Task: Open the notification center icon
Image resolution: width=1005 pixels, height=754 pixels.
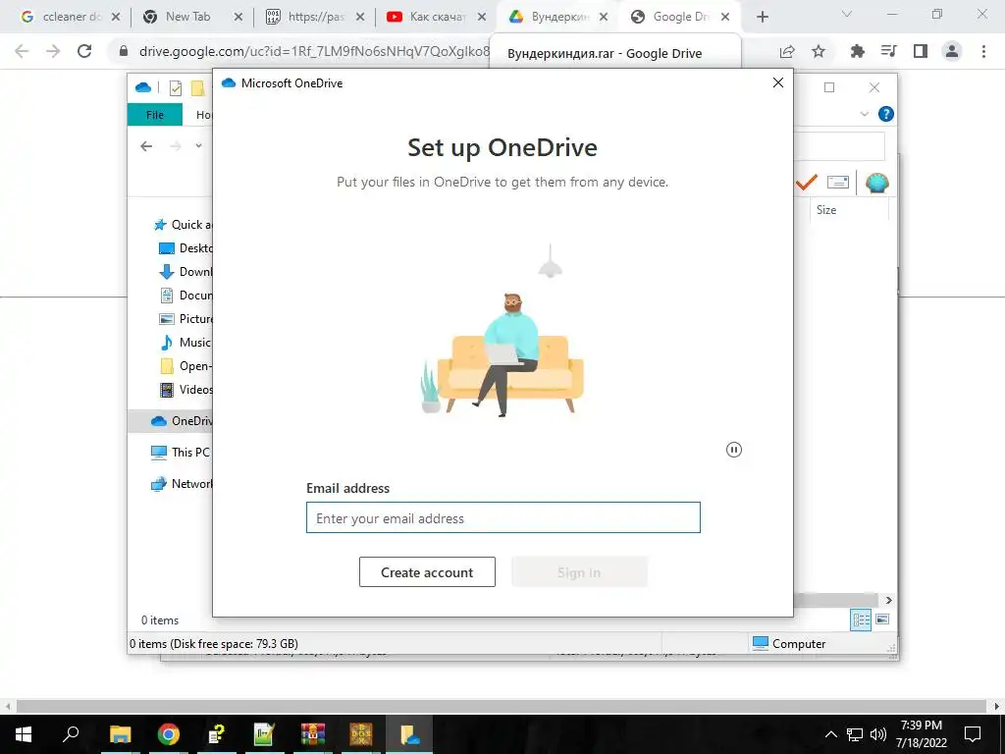Action: pyautogui.click(x=973, y=734)
